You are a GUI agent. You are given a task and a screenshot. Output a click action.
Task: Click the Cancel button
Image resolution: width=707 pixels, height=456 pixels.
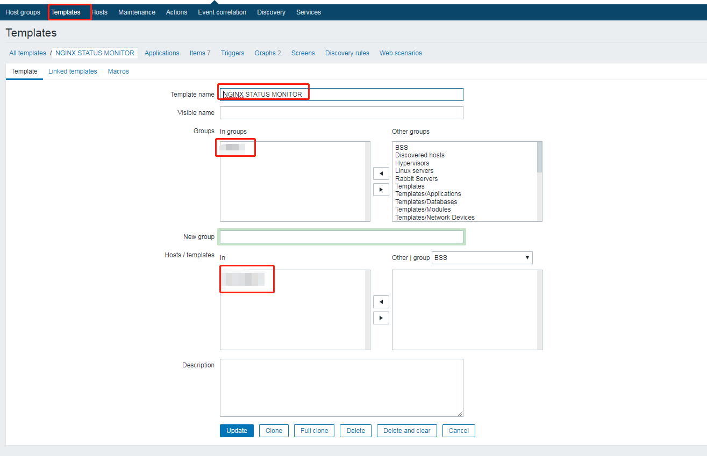click(x=459, y=431)
